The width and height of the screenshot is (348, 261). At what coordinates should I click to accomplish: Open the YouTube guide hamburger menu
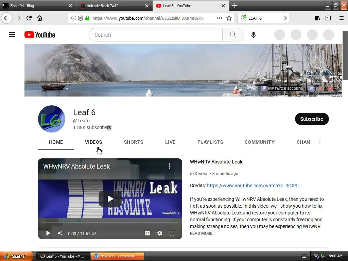coord(12,35)
